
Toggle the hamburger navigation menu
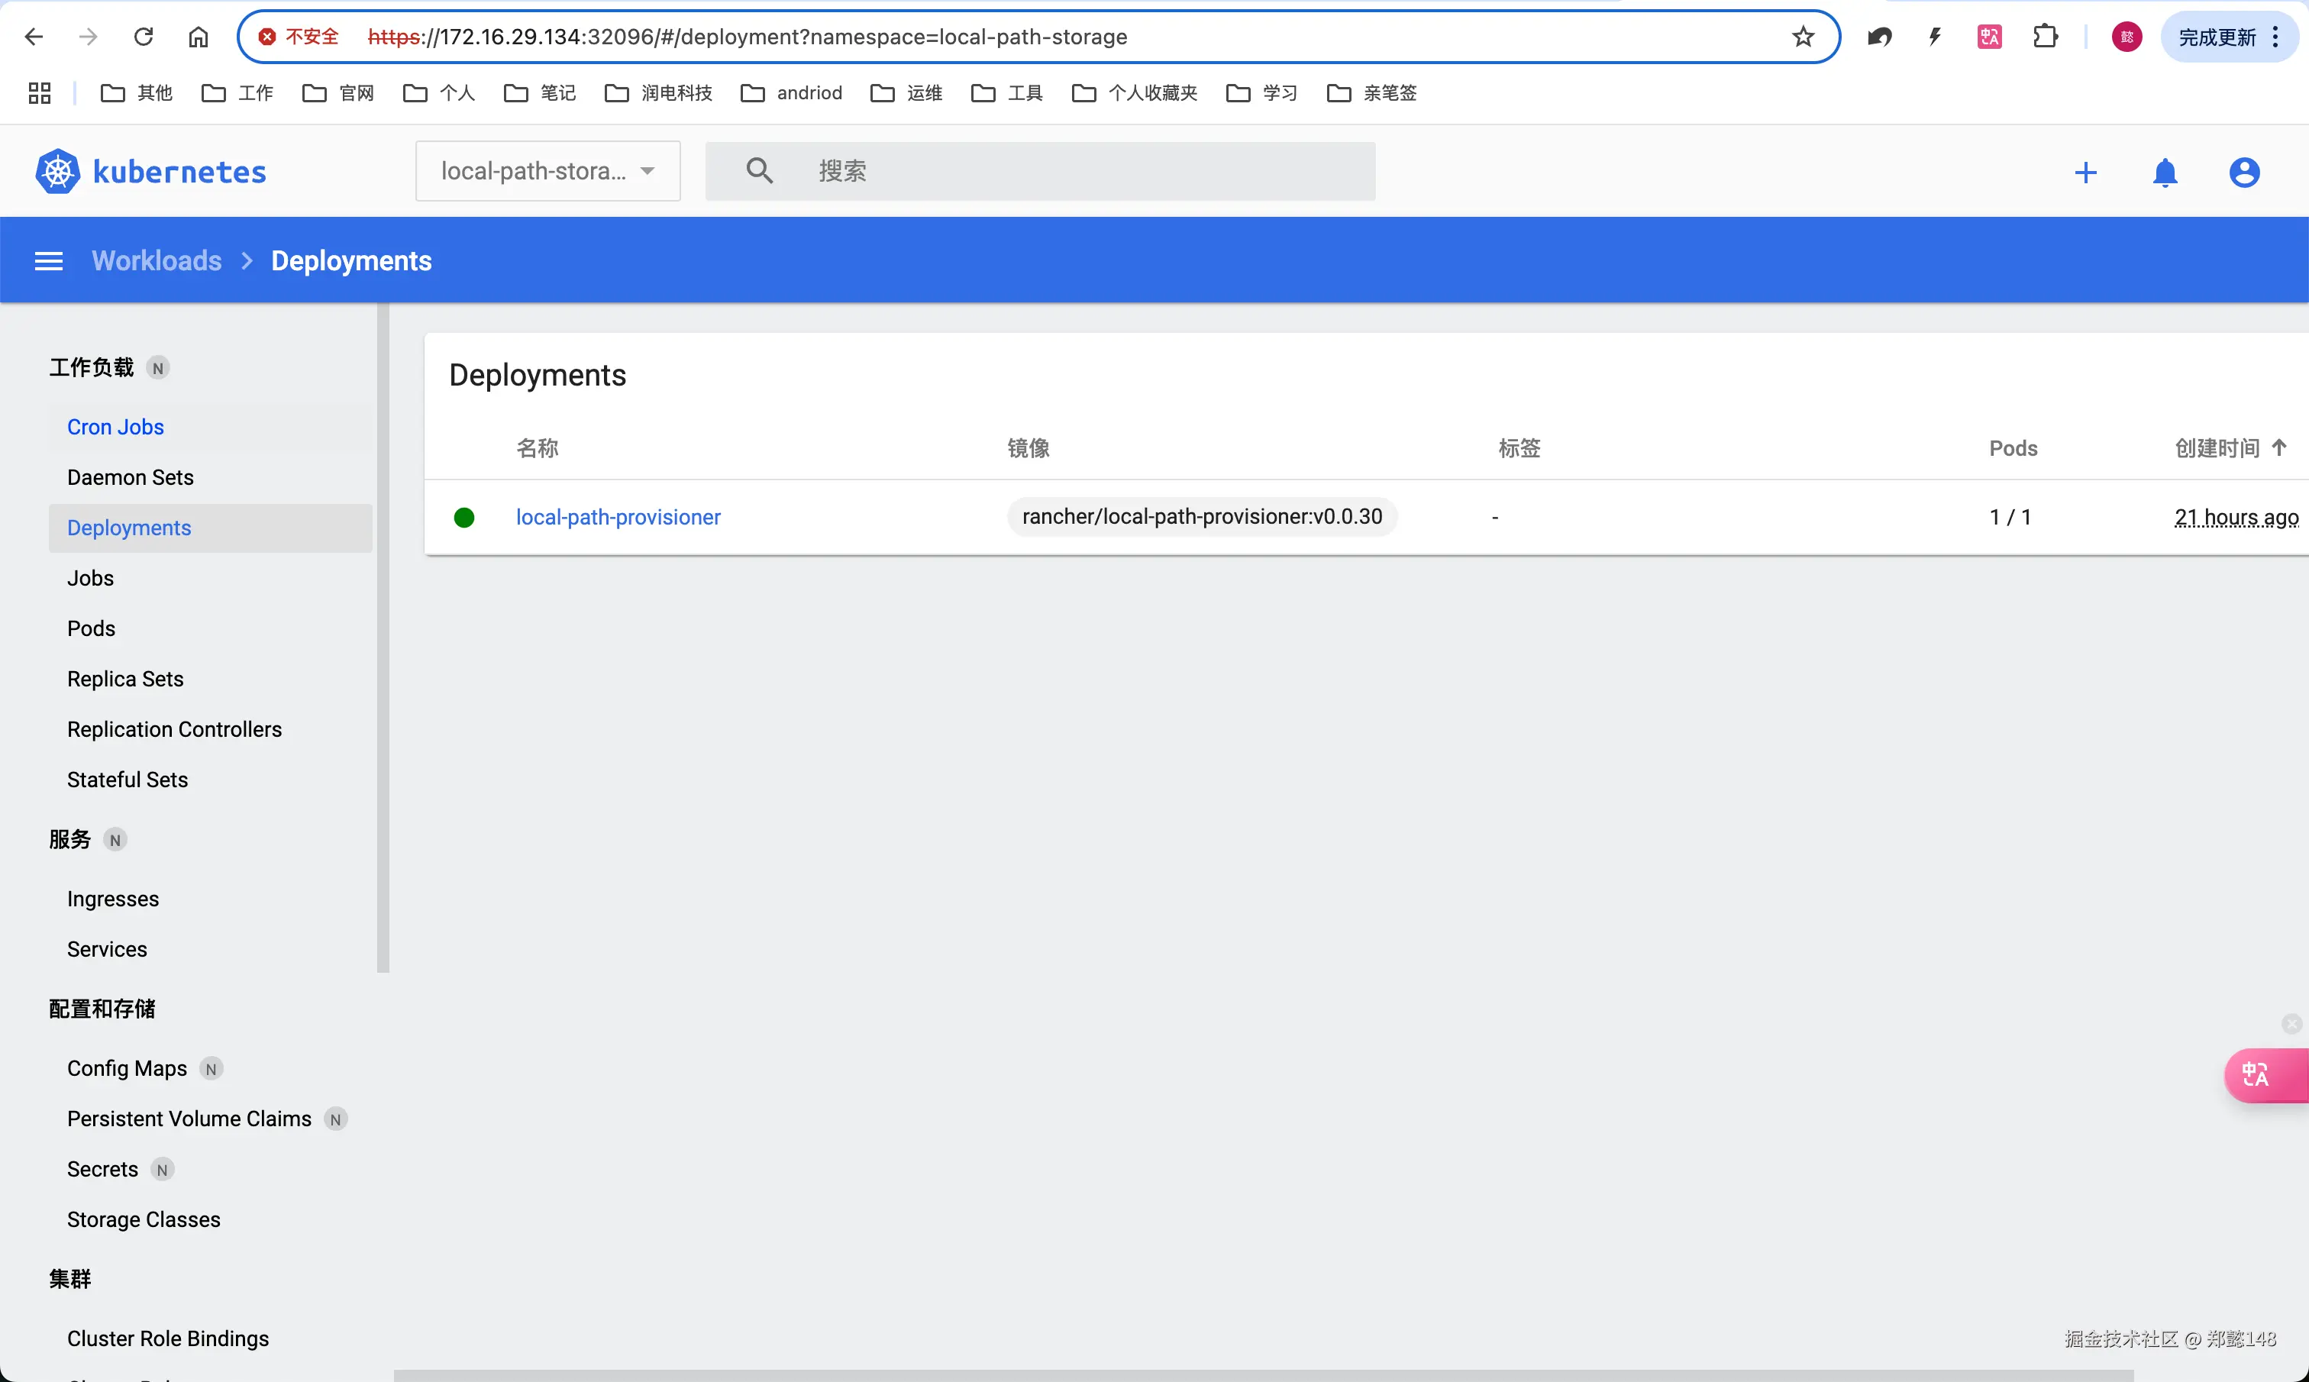pos(48,261)
